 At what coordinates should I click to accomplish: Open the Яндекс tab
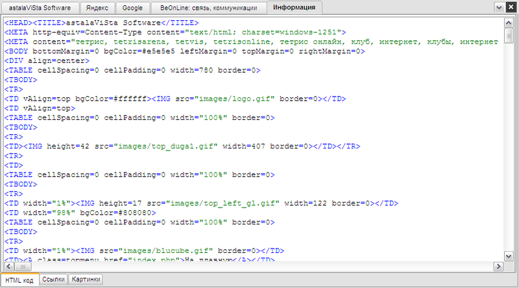tap(97, 8)
